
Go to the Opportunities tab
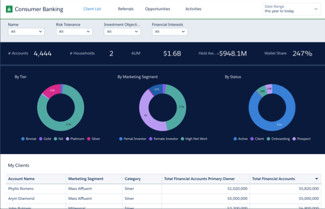pos(158,9)
